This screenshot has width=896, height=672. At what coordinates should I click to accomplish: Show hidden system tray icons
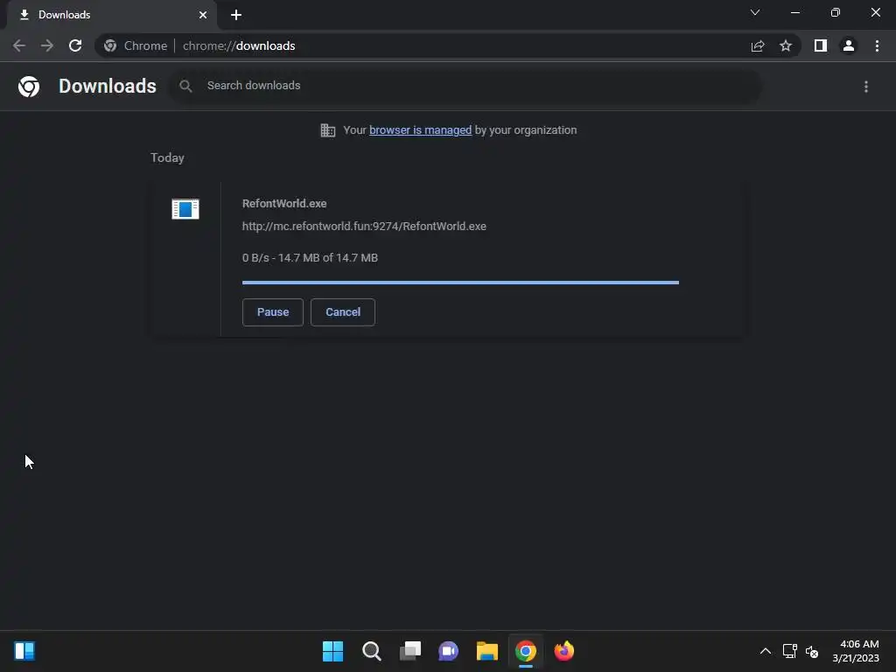click(766, 651)
